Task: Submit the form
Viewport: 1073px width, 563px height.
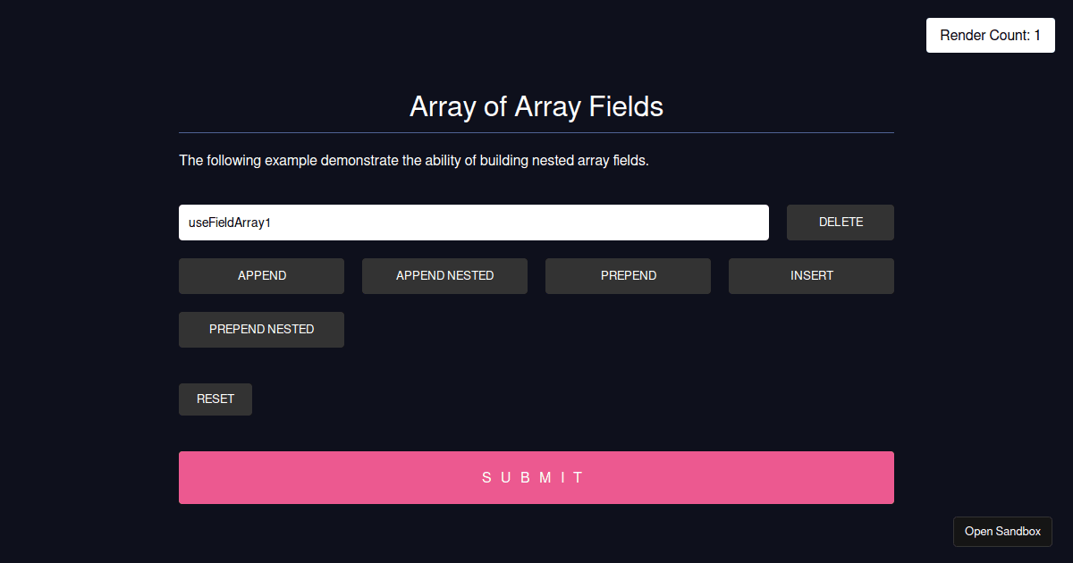Action: coord(536,477)
